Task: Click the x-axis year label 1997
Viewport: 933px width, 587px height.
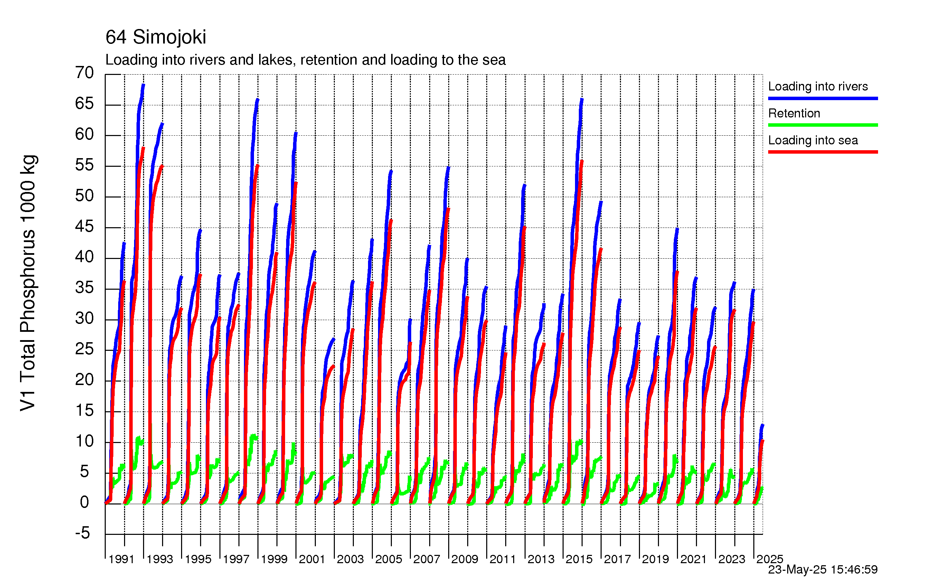Action: 236,559
